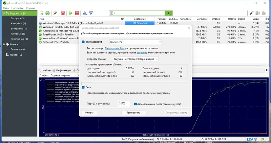Click the torrent search input field
The width and height of the screenshot is (271, 143).
pos(140,13)
